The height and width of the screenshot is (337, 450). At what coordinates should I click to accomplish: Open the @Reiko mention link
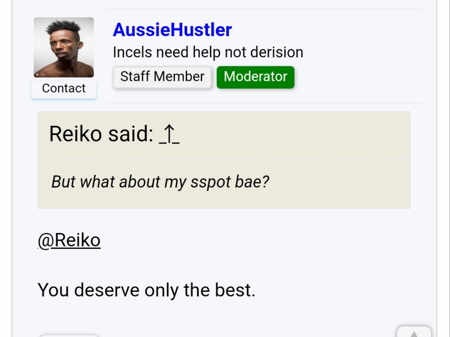69,240
